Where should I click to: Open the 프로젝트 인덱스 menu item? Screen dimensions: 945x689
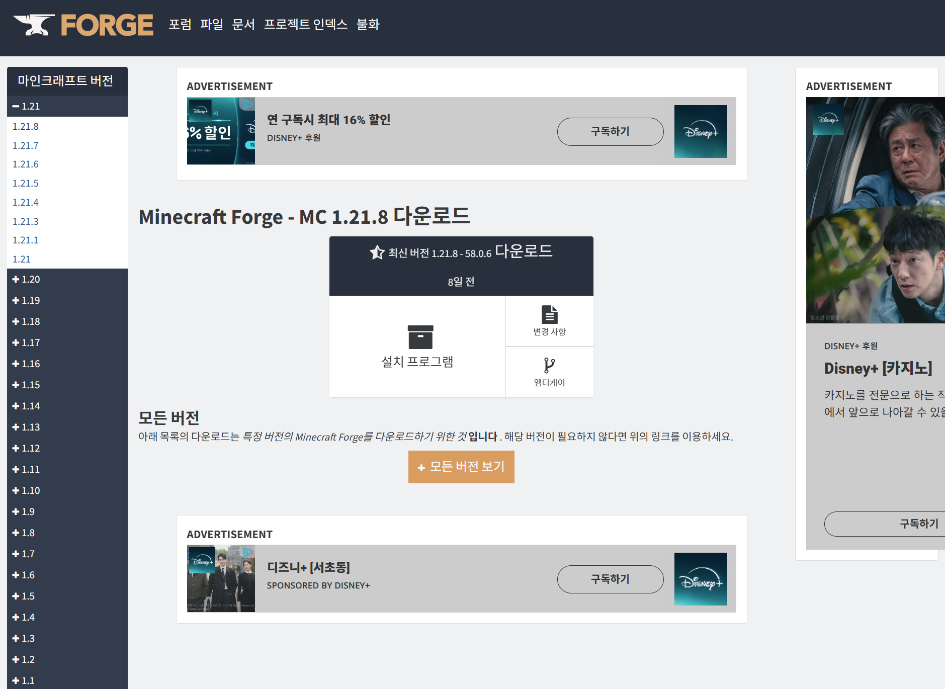pyautogui.click(x=306, y=24)
